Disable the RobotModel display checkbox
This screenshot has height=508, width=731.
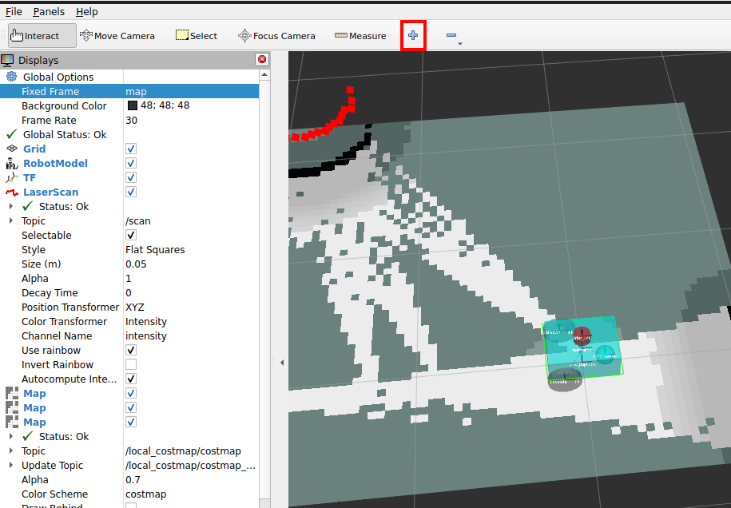(131, 164)
